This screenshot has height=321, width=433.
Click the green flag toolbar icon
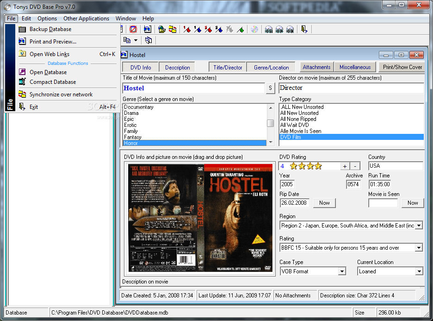(x=240, y=29)
